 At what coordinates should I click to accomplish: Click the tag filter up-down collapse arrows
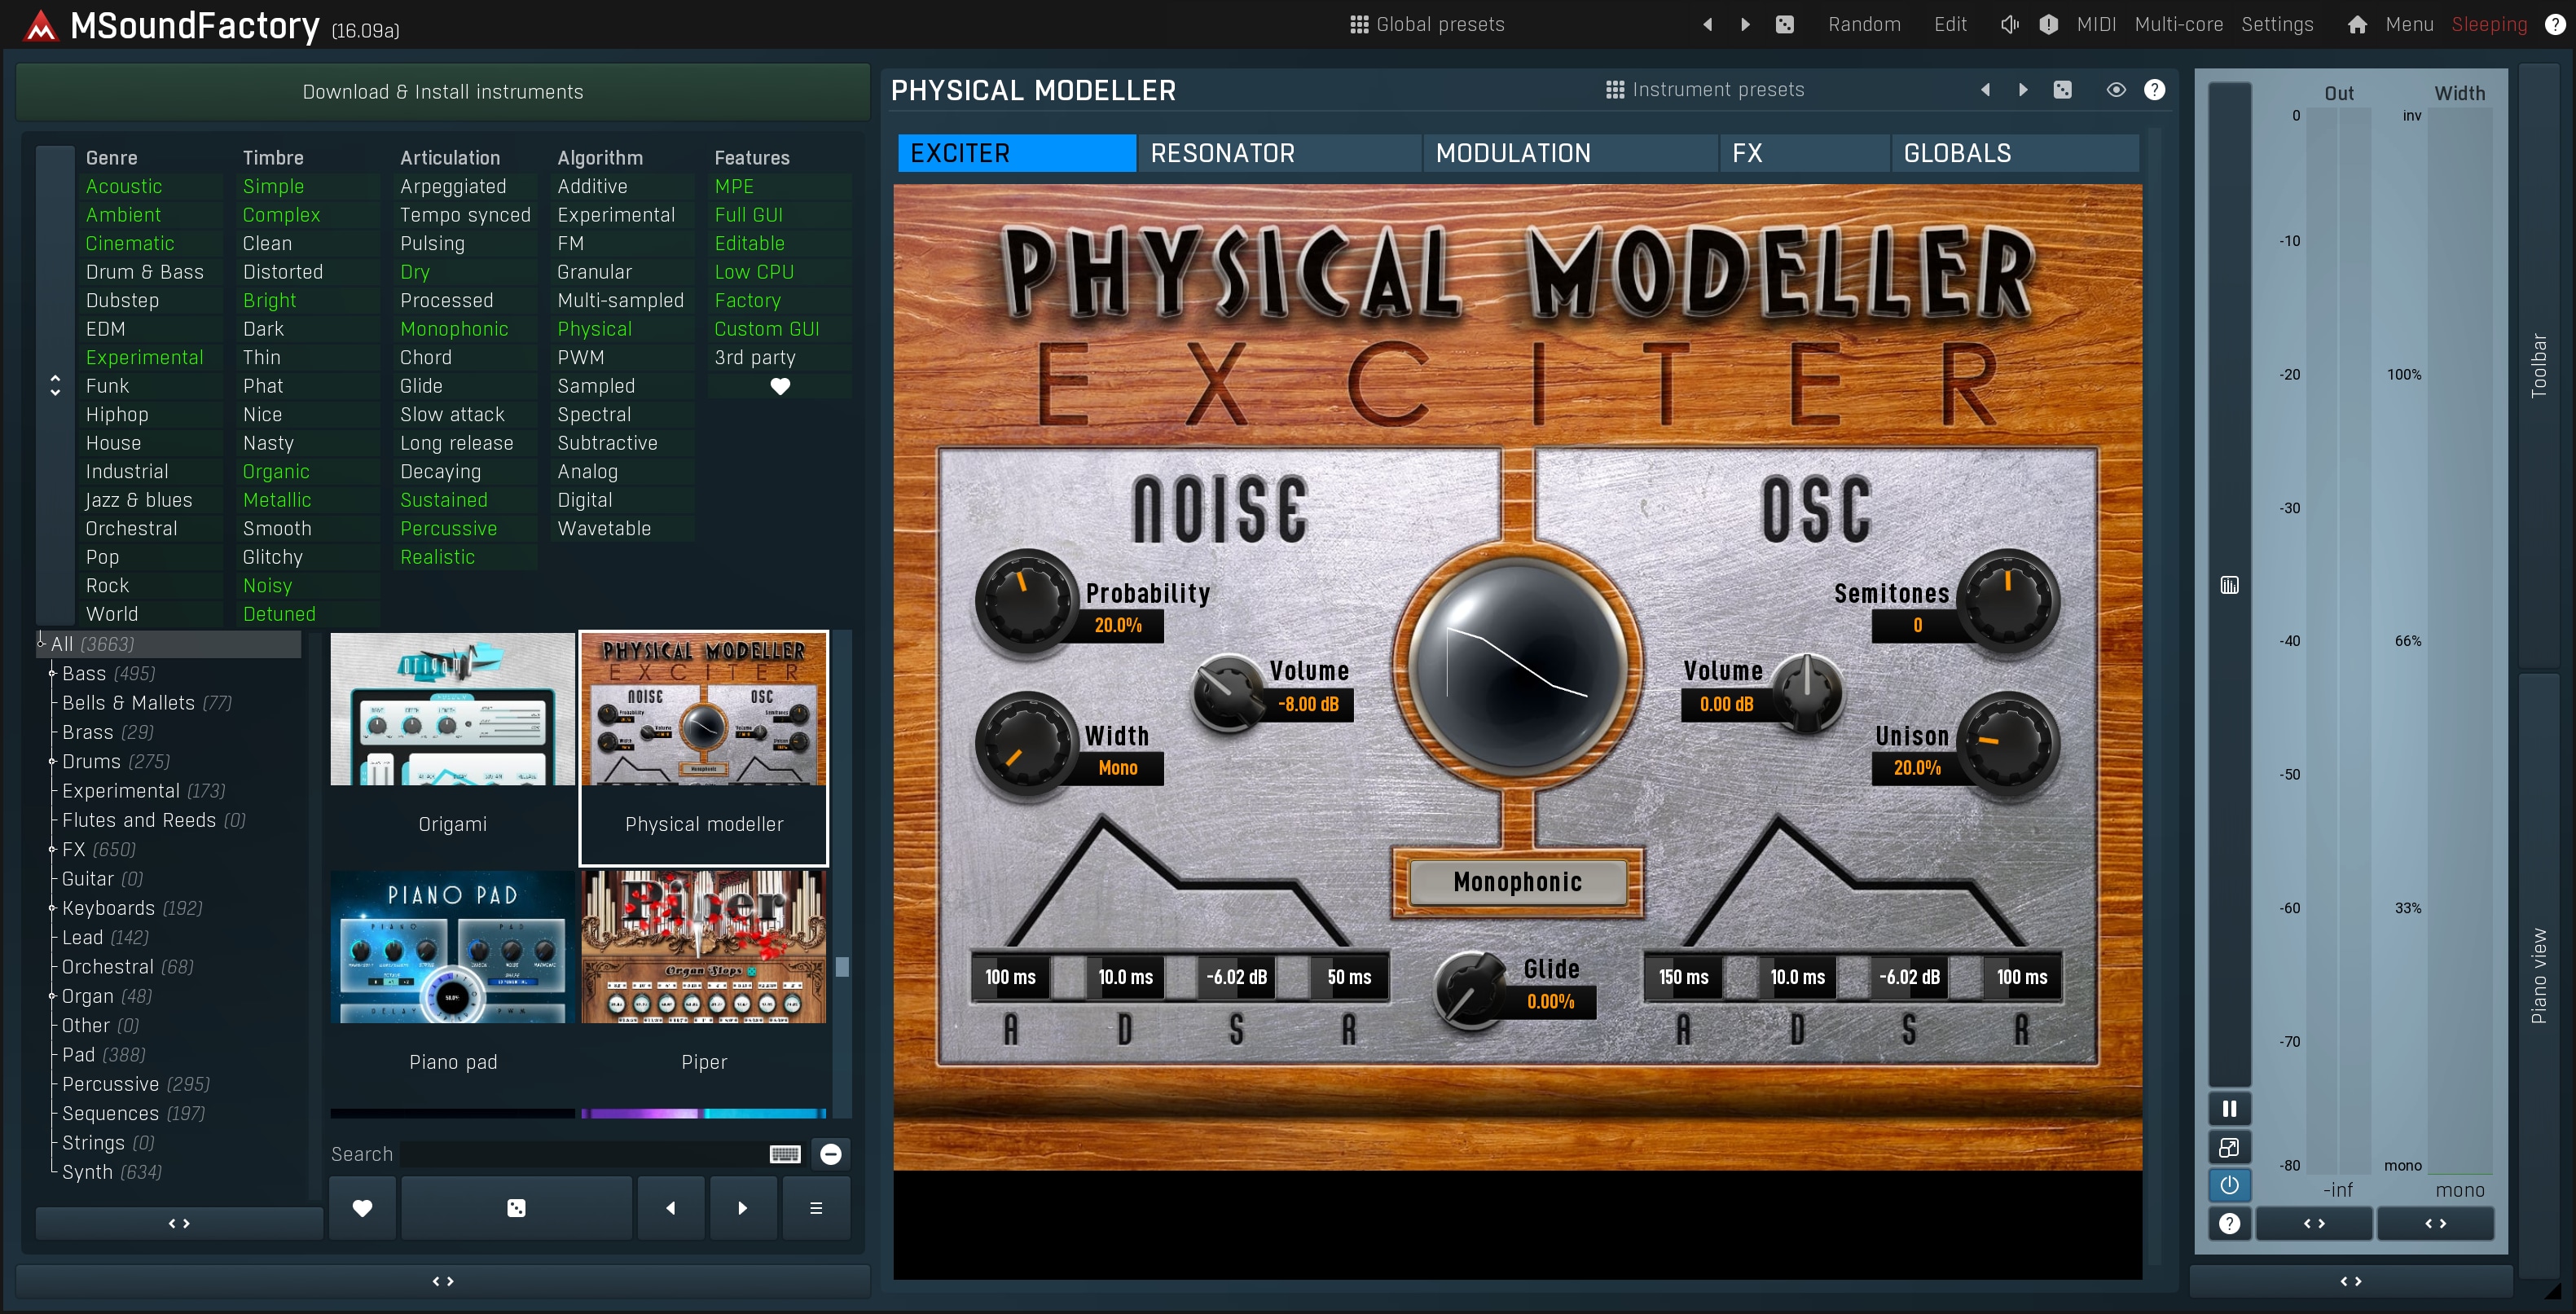tap(55, 386)
